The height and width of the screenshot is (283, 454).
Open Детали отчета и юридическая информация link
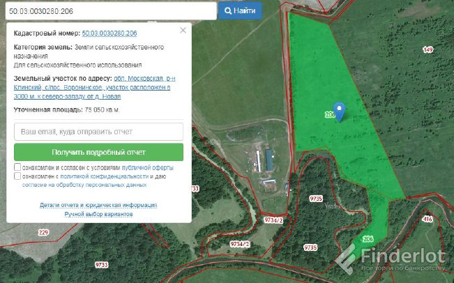click(x=98, y=206)
